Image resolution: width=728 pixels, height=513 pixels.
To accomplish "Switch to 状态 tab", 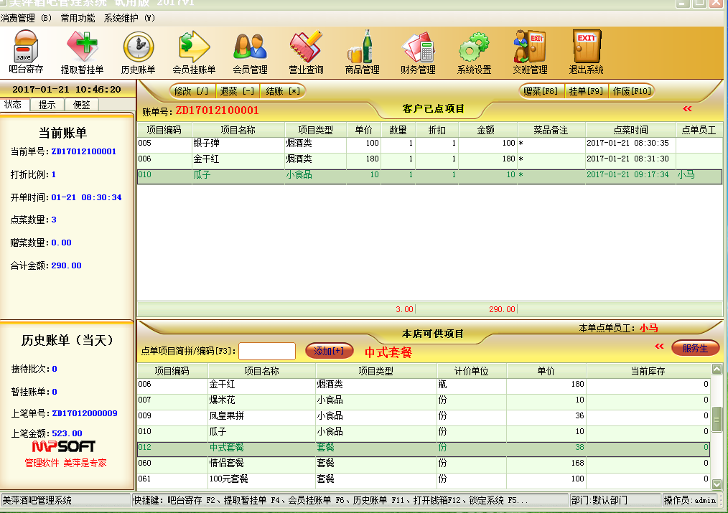I will (13, 104).
